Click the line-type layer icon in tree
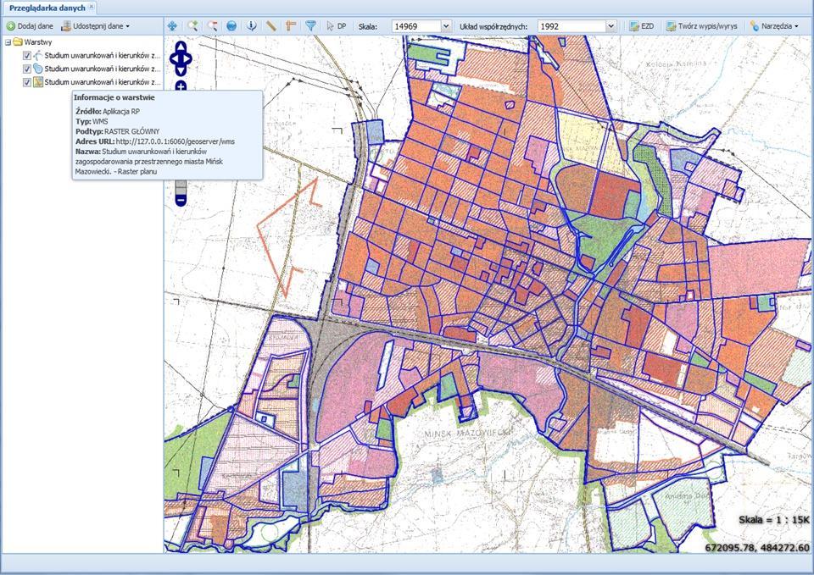The image size is (814, 575). pyautogui.click(x=38, y=56)
